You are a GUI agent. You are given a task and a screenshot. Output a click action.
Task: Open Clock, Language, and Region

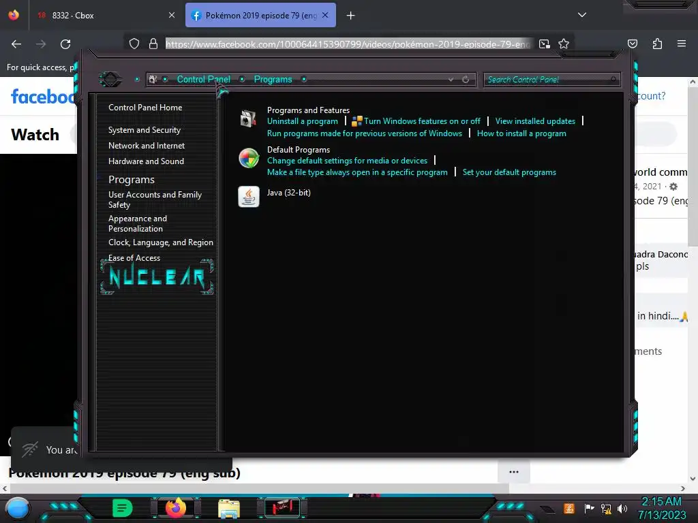pos(161,242)
